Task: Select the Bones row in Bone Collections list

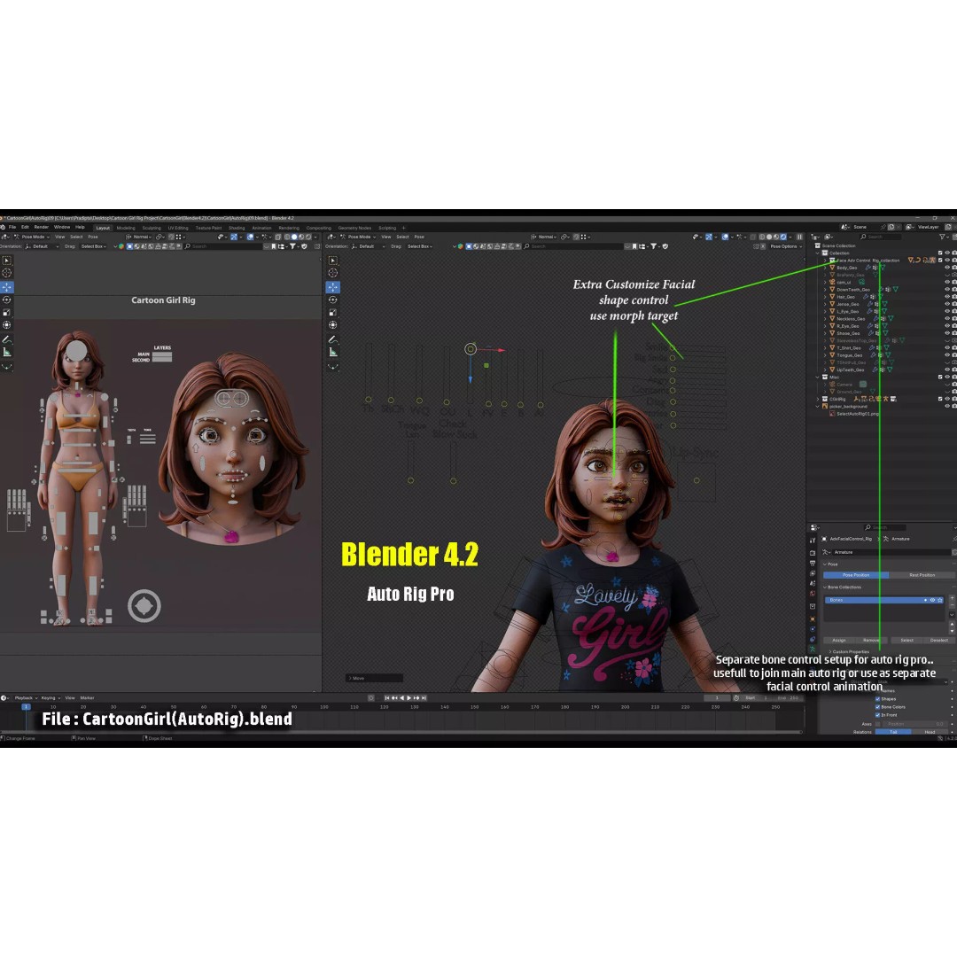Action: point(884,600)
